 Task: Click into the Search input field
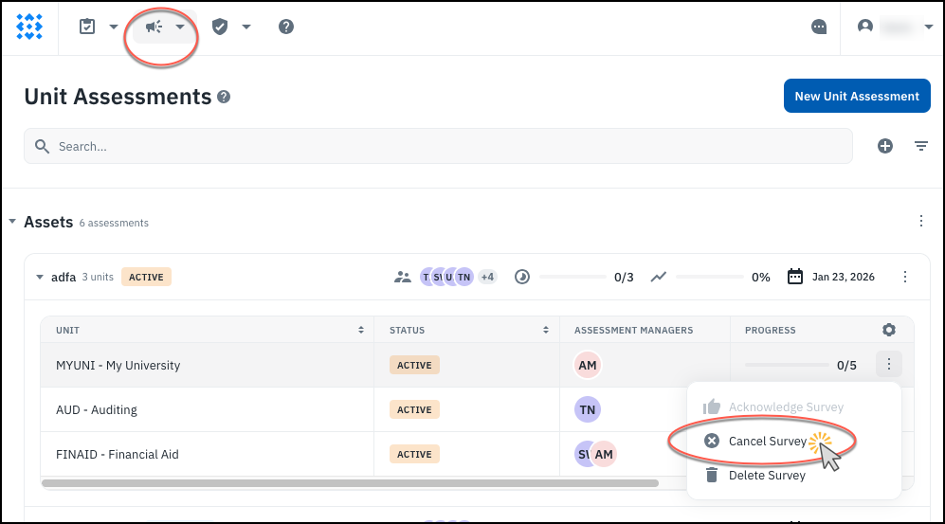point(445,146)
